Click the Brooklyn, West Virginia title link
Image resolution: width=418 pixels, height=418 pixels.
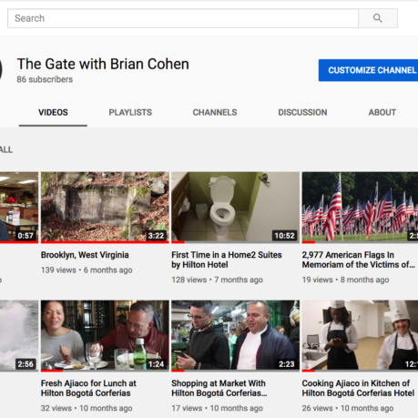click(85, 255)
